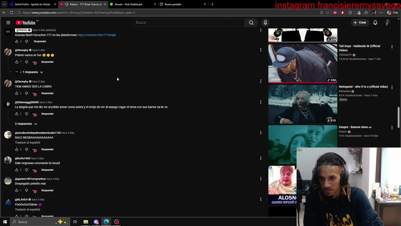
Task: Translate the 'DALE NEGRAAAAAAAAAAAA' comment to Spanish
Action: tap(27, 143)
